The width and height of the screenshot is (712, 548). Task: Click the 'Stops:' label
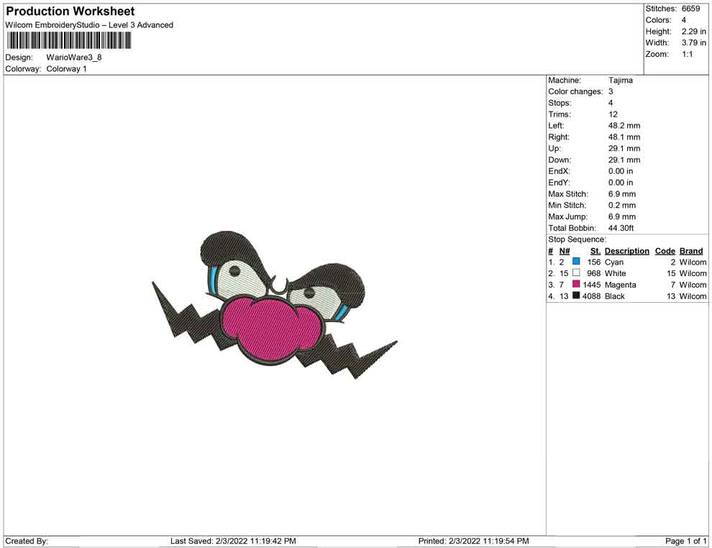pyautogui.click(x=560, y=103)
